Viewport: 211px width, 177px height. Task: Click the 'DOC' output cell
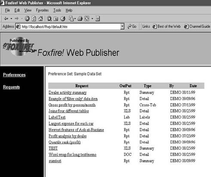point(128,155)
